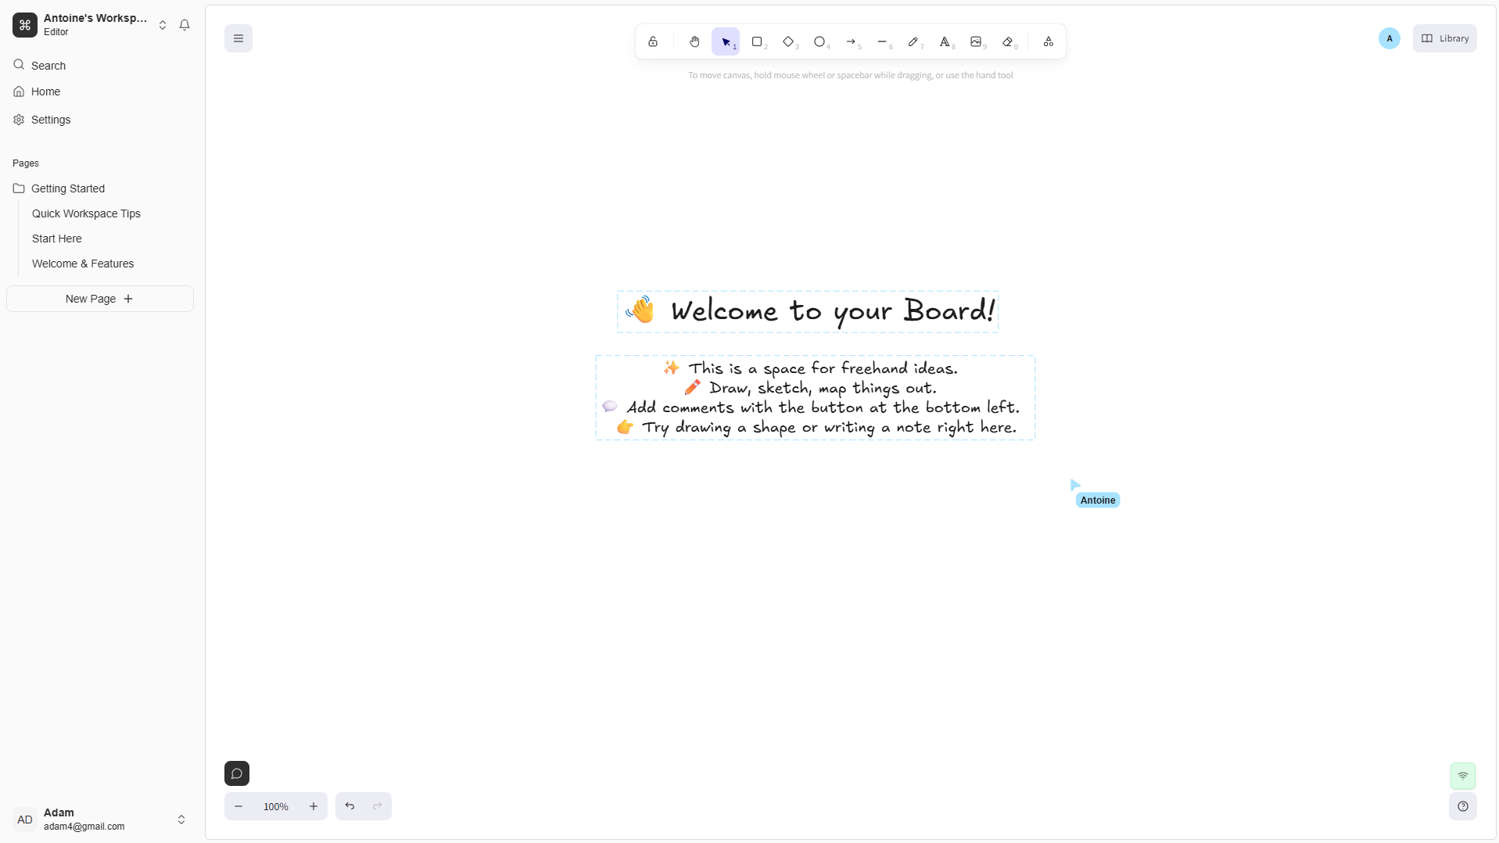Select the Ellipse shape tool
1499x843 pixels.
819,41
